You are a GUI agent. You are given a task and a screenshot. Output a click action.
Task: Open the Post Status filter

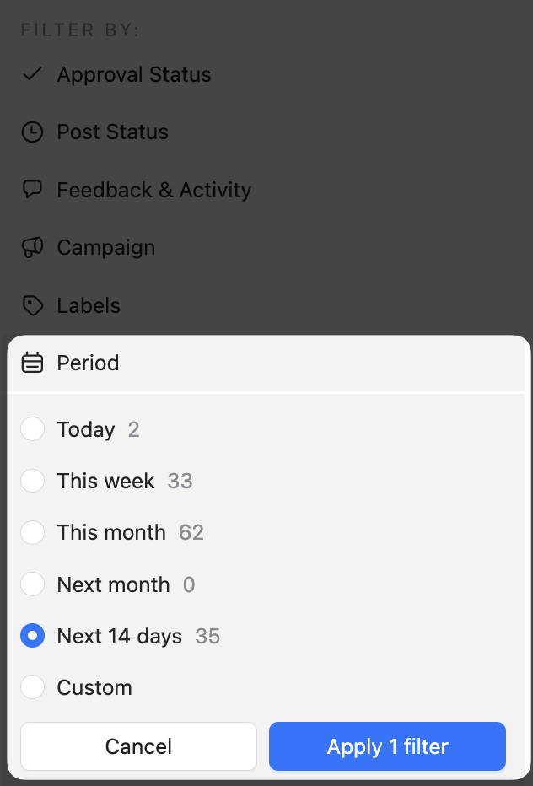coord(112,132)
